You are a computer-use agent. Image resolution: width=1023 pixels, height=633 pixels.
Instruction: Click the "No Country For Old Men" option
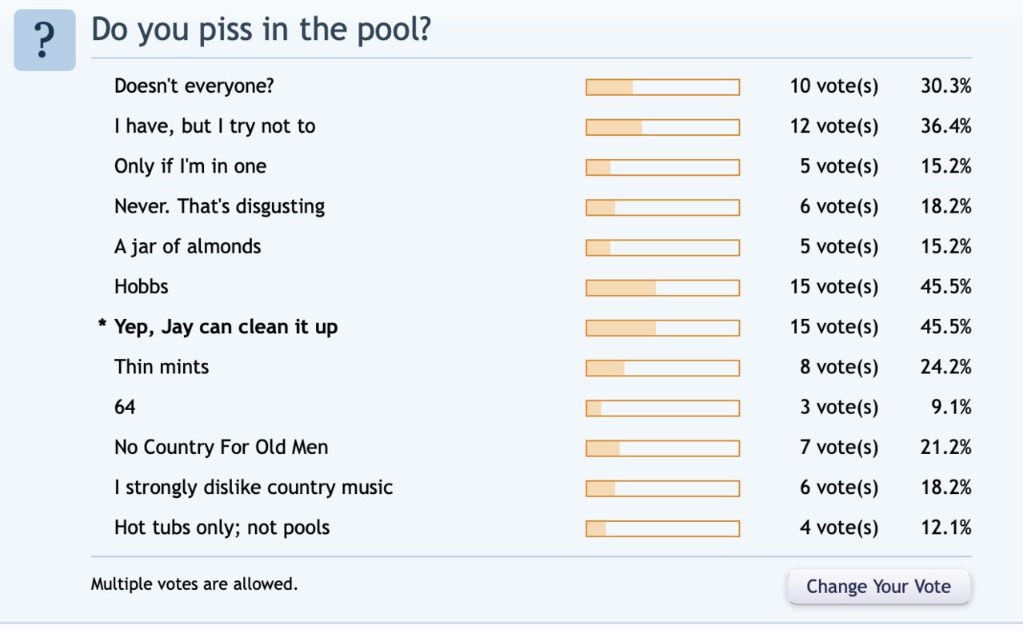(x=222, y=447)
